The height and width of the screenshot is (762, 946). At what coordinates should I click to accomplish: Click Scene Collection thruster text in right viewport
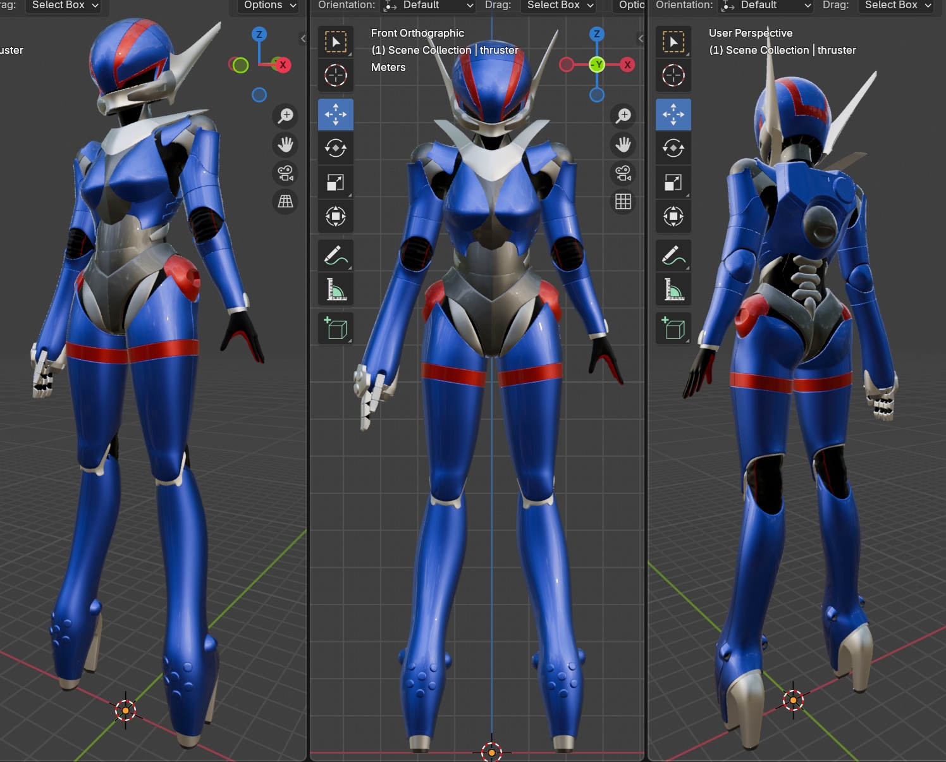pyautogui.click(x=782, y=50)
